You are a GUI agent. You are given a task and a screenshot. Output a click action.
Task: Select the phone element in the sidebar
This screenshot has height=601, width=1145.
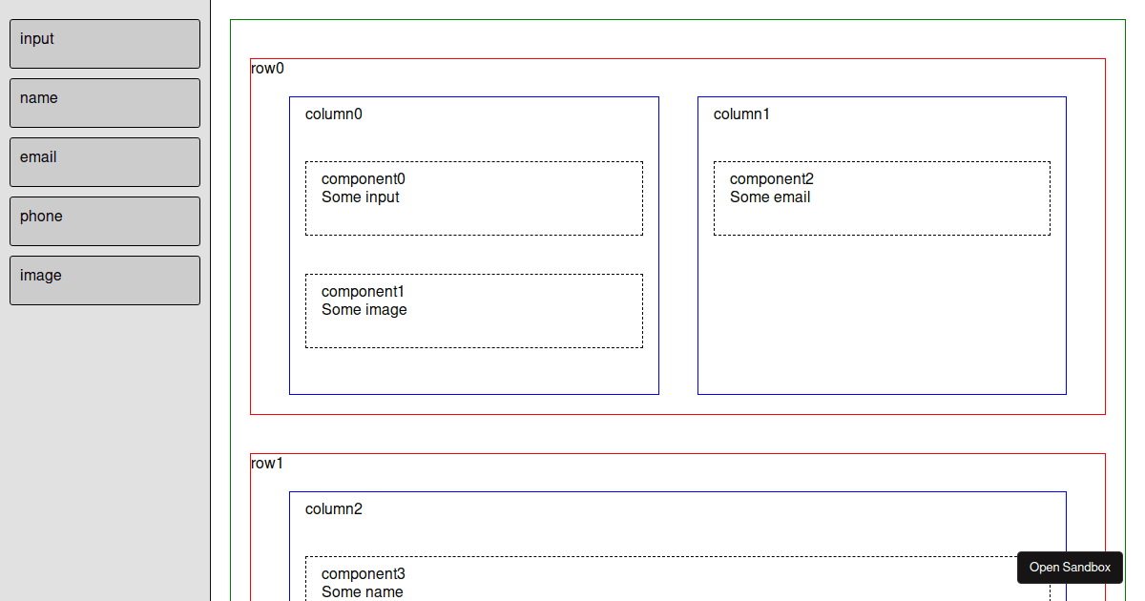[104, 220]
